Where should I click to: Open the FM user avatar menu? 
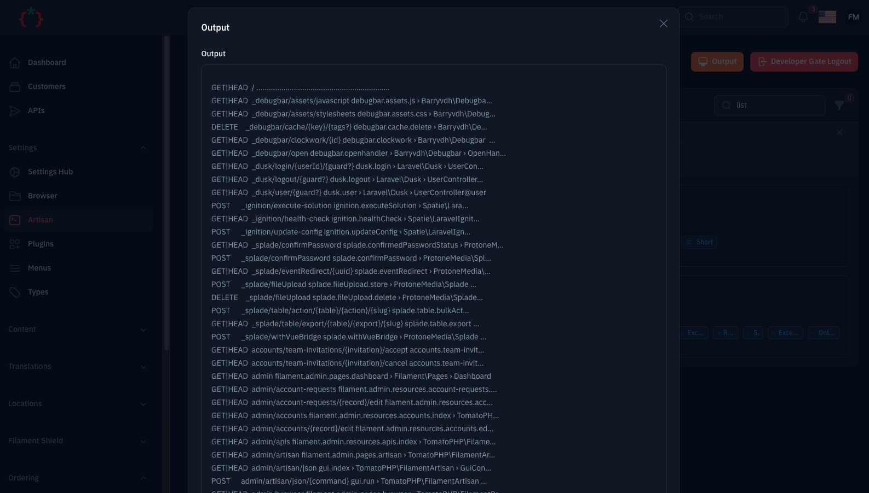[853, 17]
